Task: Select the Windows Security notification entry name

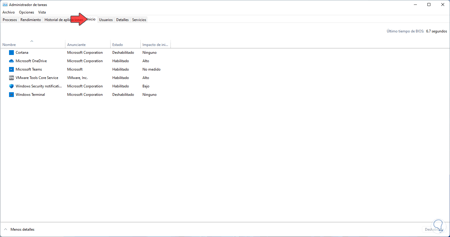Action: coord(39,86)
